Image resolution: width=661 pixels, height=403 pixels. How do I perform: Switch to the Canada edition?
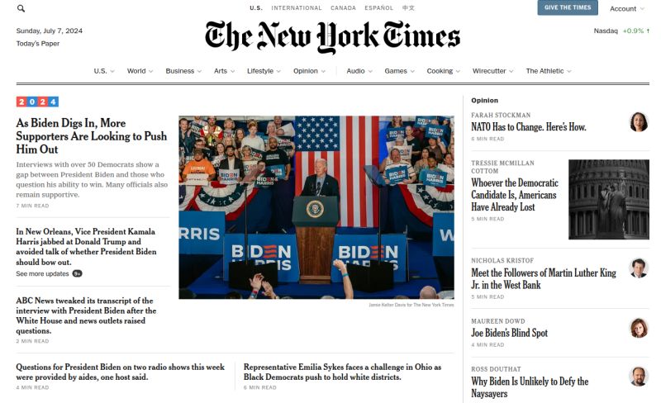pos(343,8)
